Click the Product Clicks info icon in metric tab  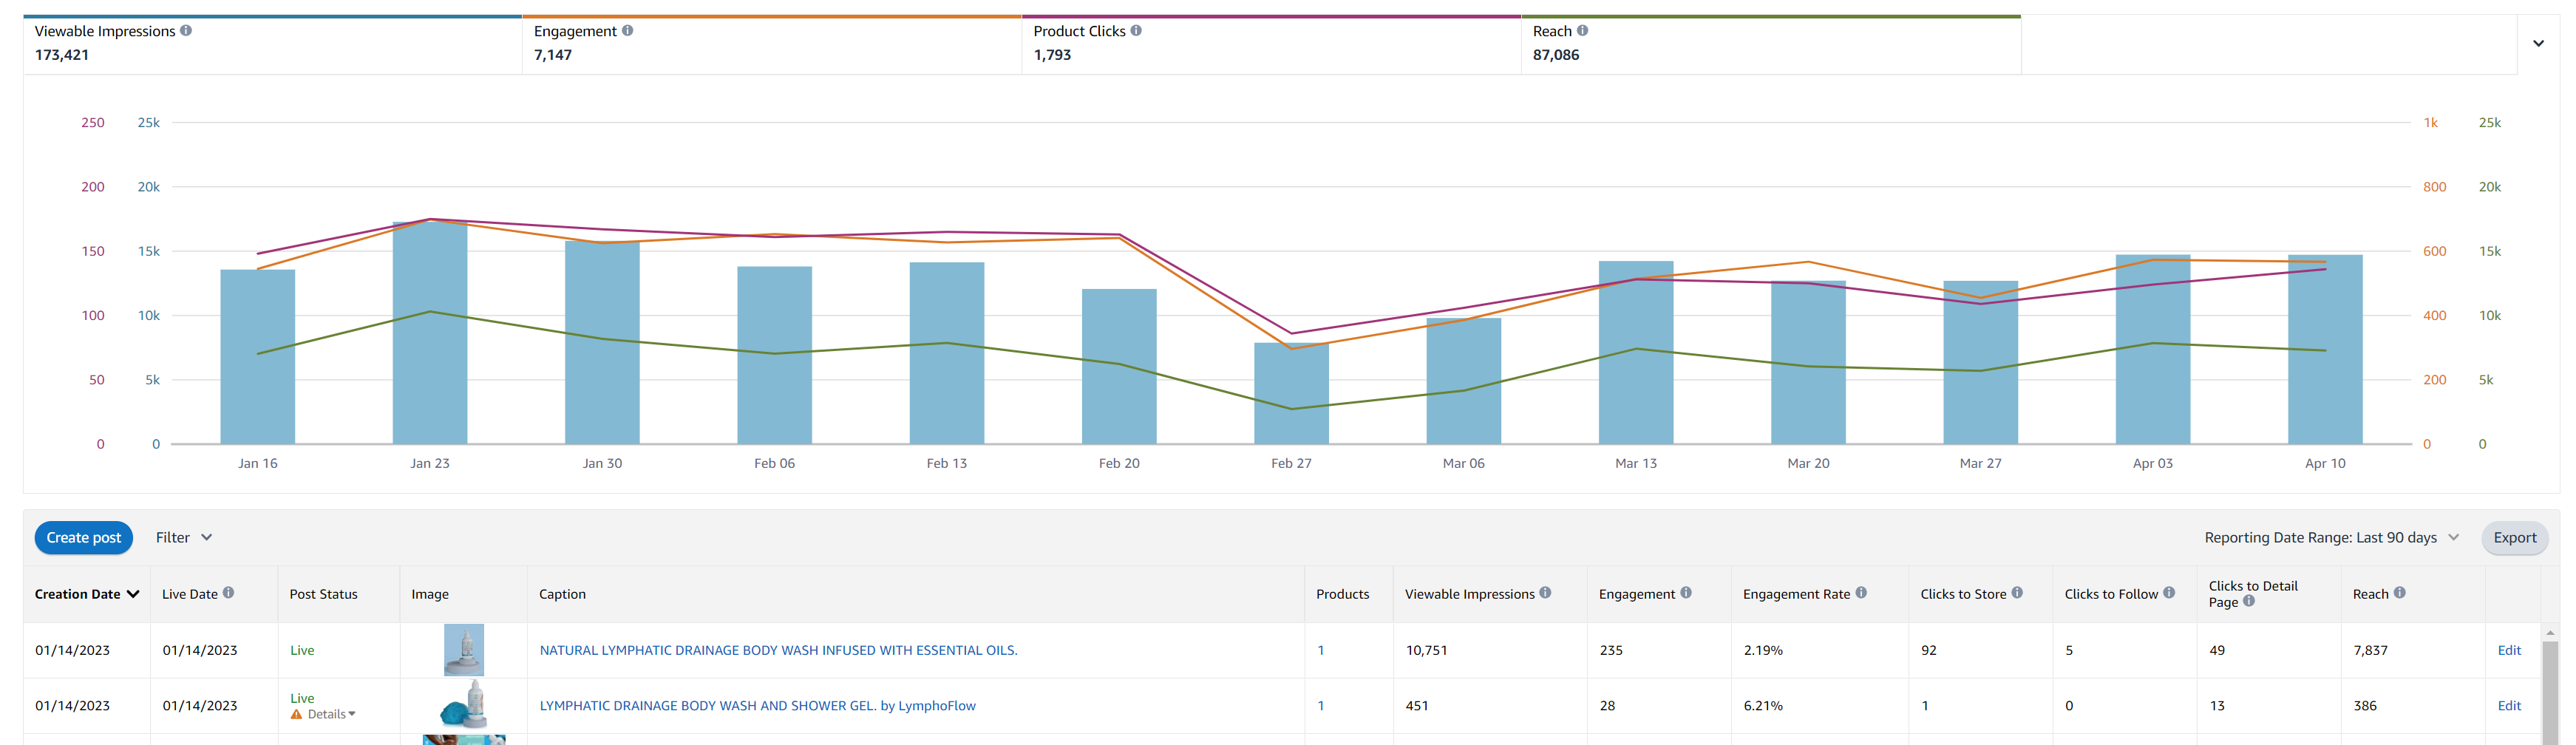(x=1136, y=31)
